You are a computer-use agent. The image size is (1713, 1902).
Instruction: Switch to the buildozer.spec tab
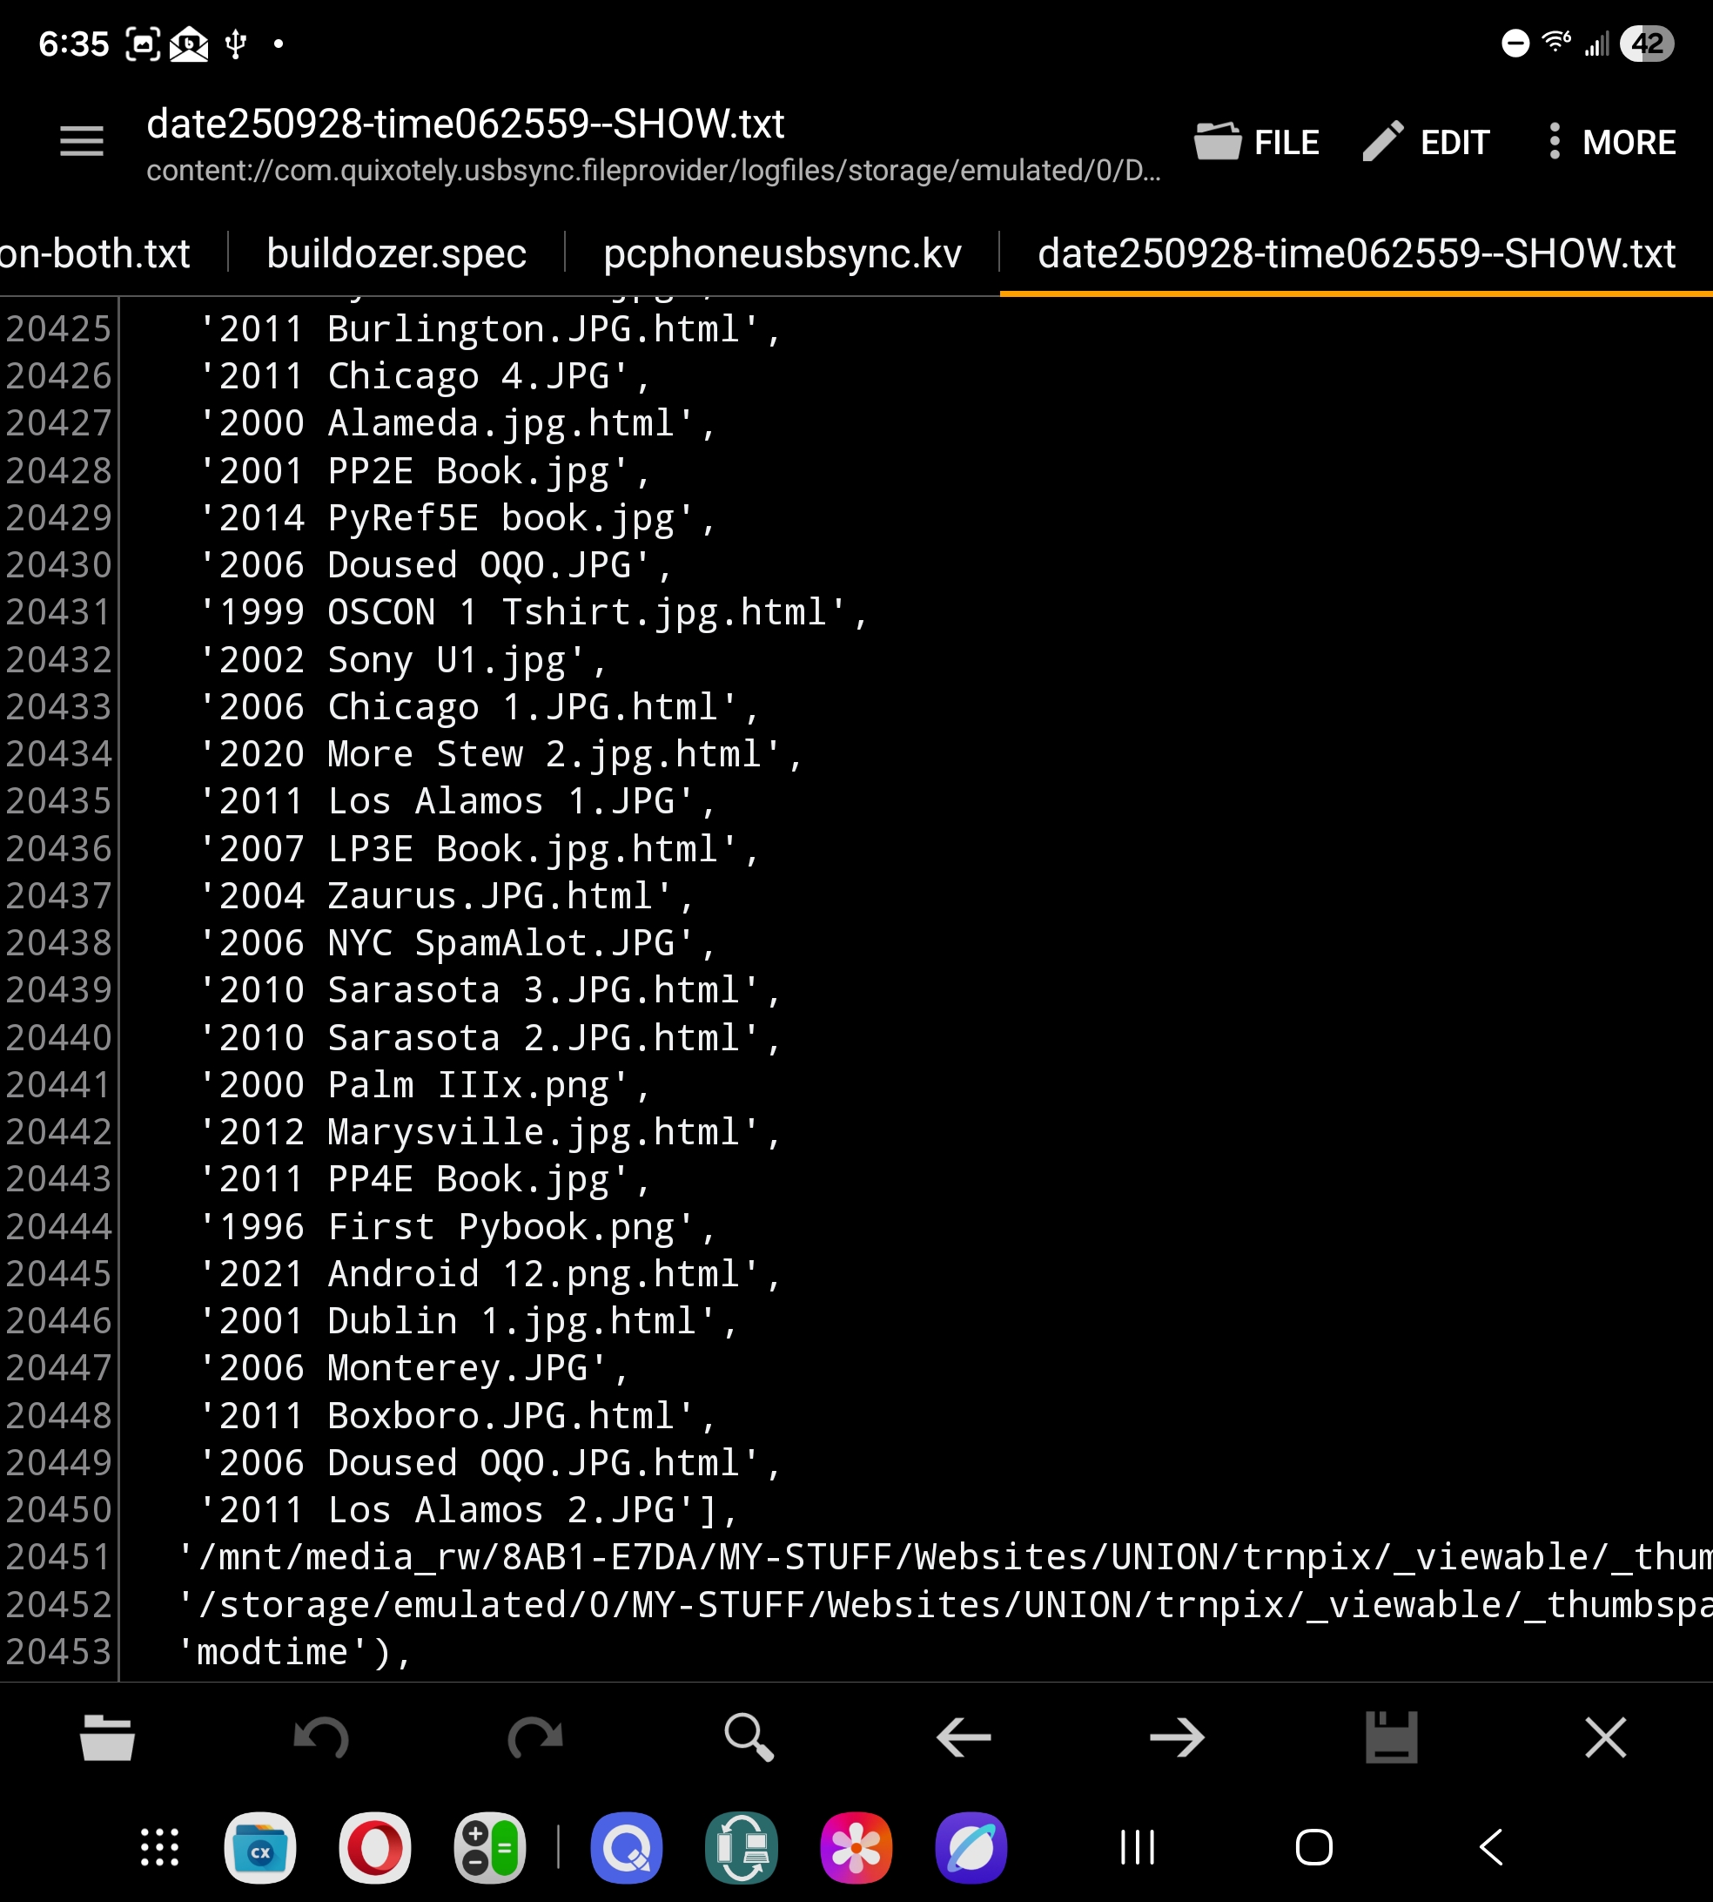click(x=396, y=253)
